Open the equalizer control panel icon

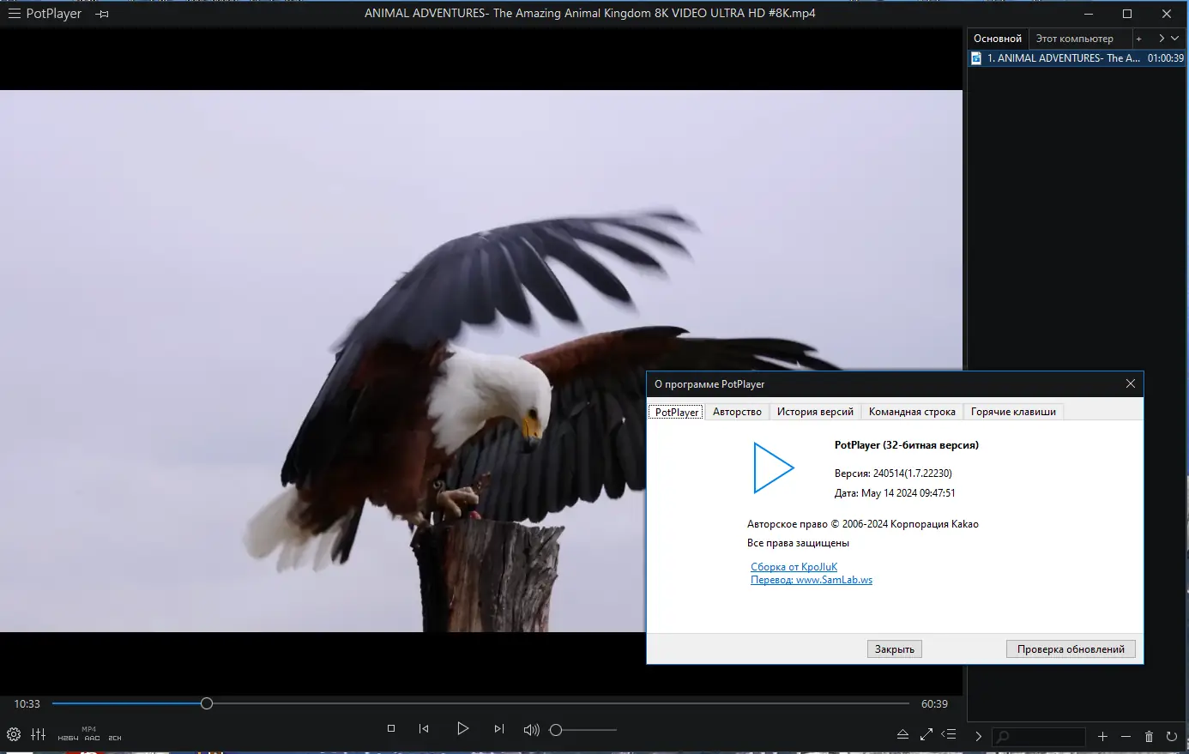pos(39,734)
